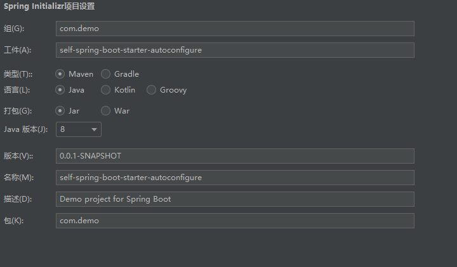Click the Java 版本(J) label
Viewport: 457px width, 267px height.
pyautogui.click(x=25, y=129)
